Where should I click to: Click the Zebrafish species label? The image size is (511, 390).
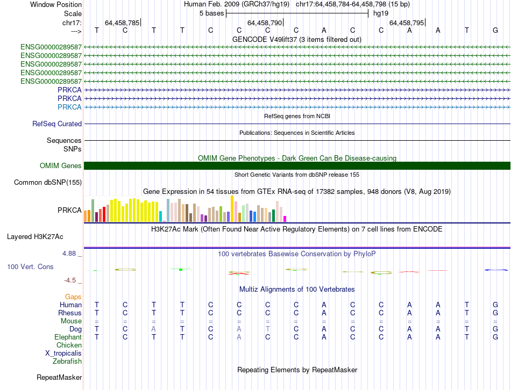67,362
